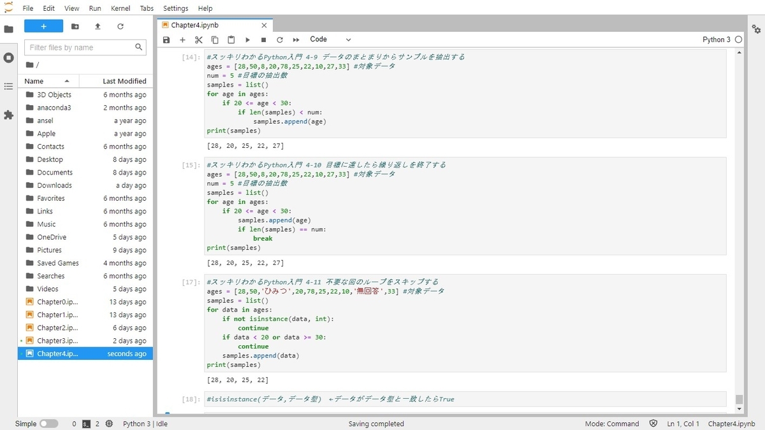Show running terminals and kernels panel
This screenshot has height=430, width=765.
click(8, 57)
